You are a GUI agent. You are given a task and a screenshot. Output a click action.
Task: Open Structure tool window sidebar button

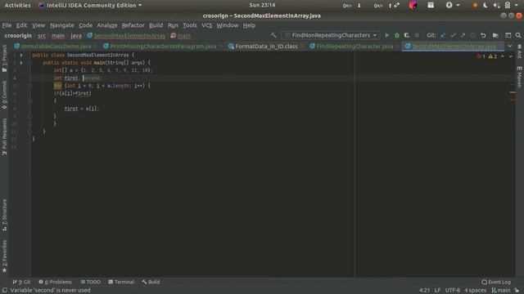point(4,215)
